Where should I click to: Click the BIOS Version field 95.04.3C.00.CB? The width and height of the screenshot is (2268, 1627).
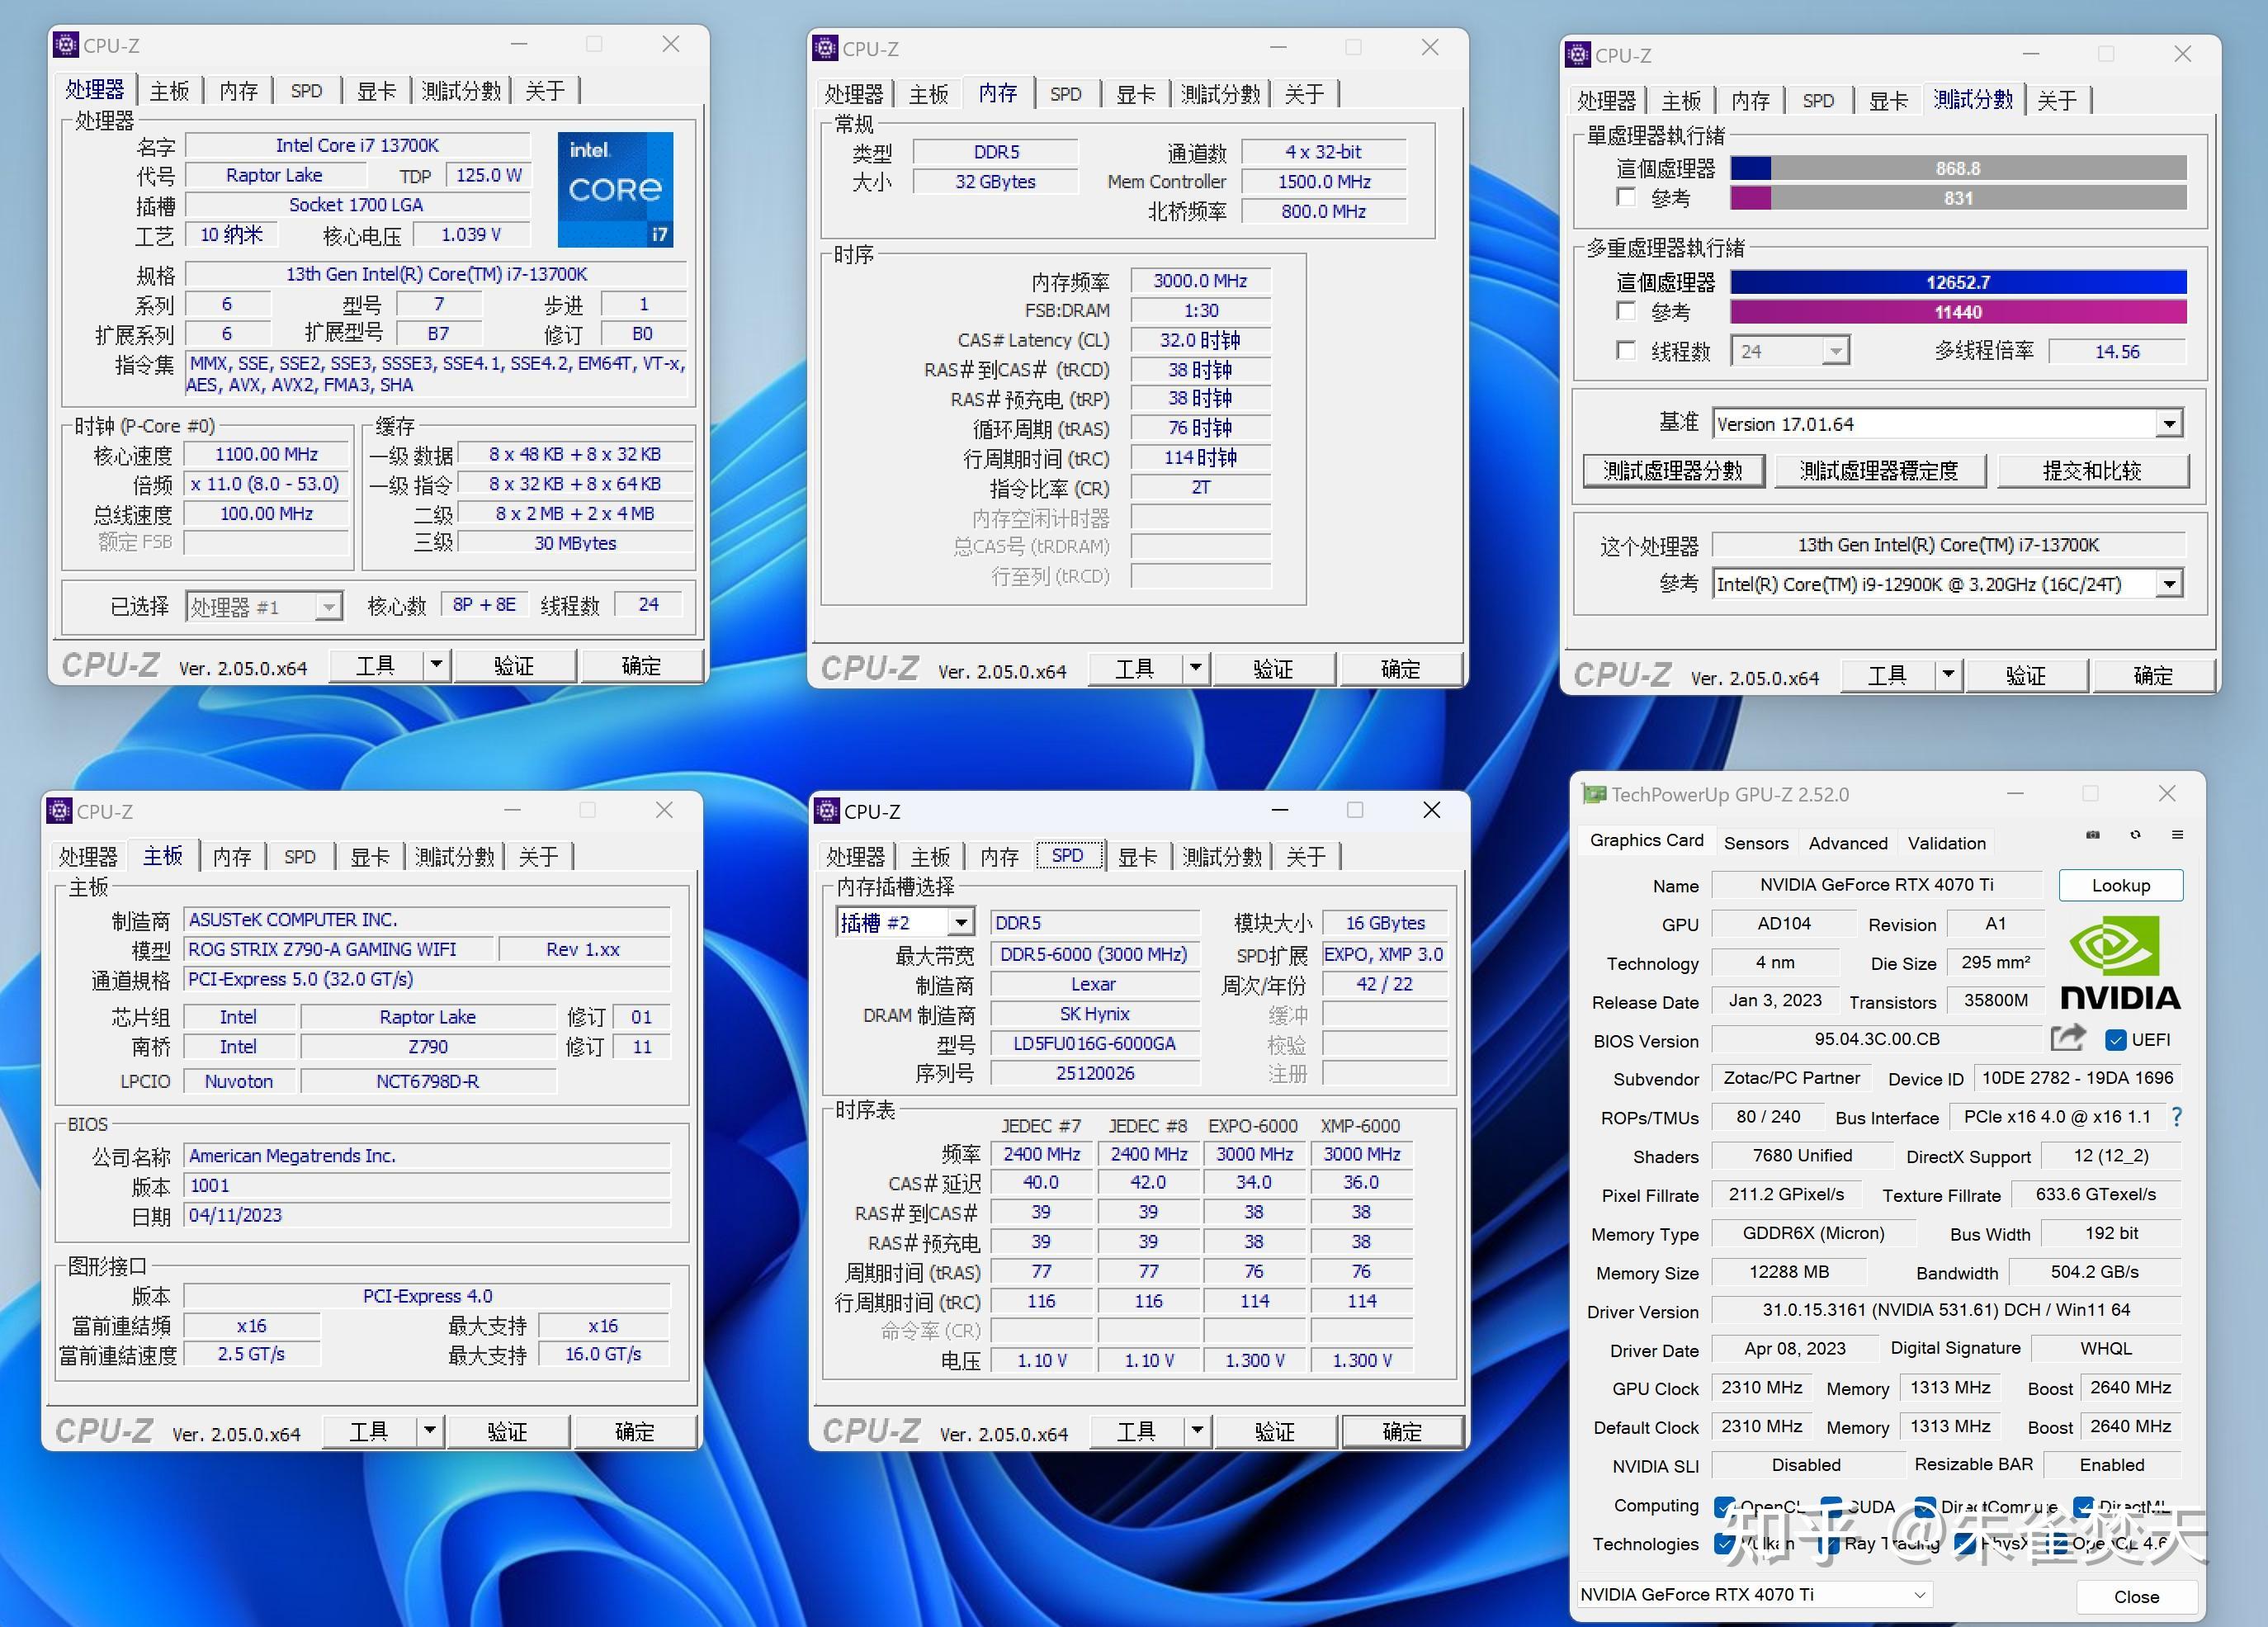(1876, 1039)
